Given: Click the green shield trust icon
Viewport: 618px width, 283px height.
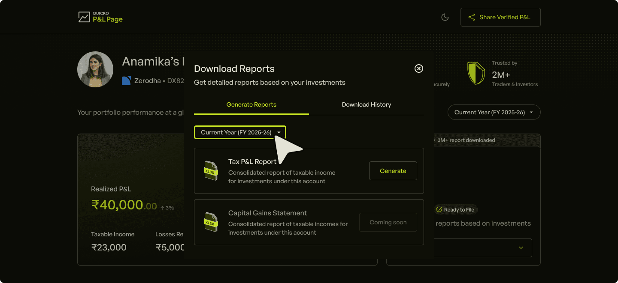Looking at the screenshot, I should [476, 73].
